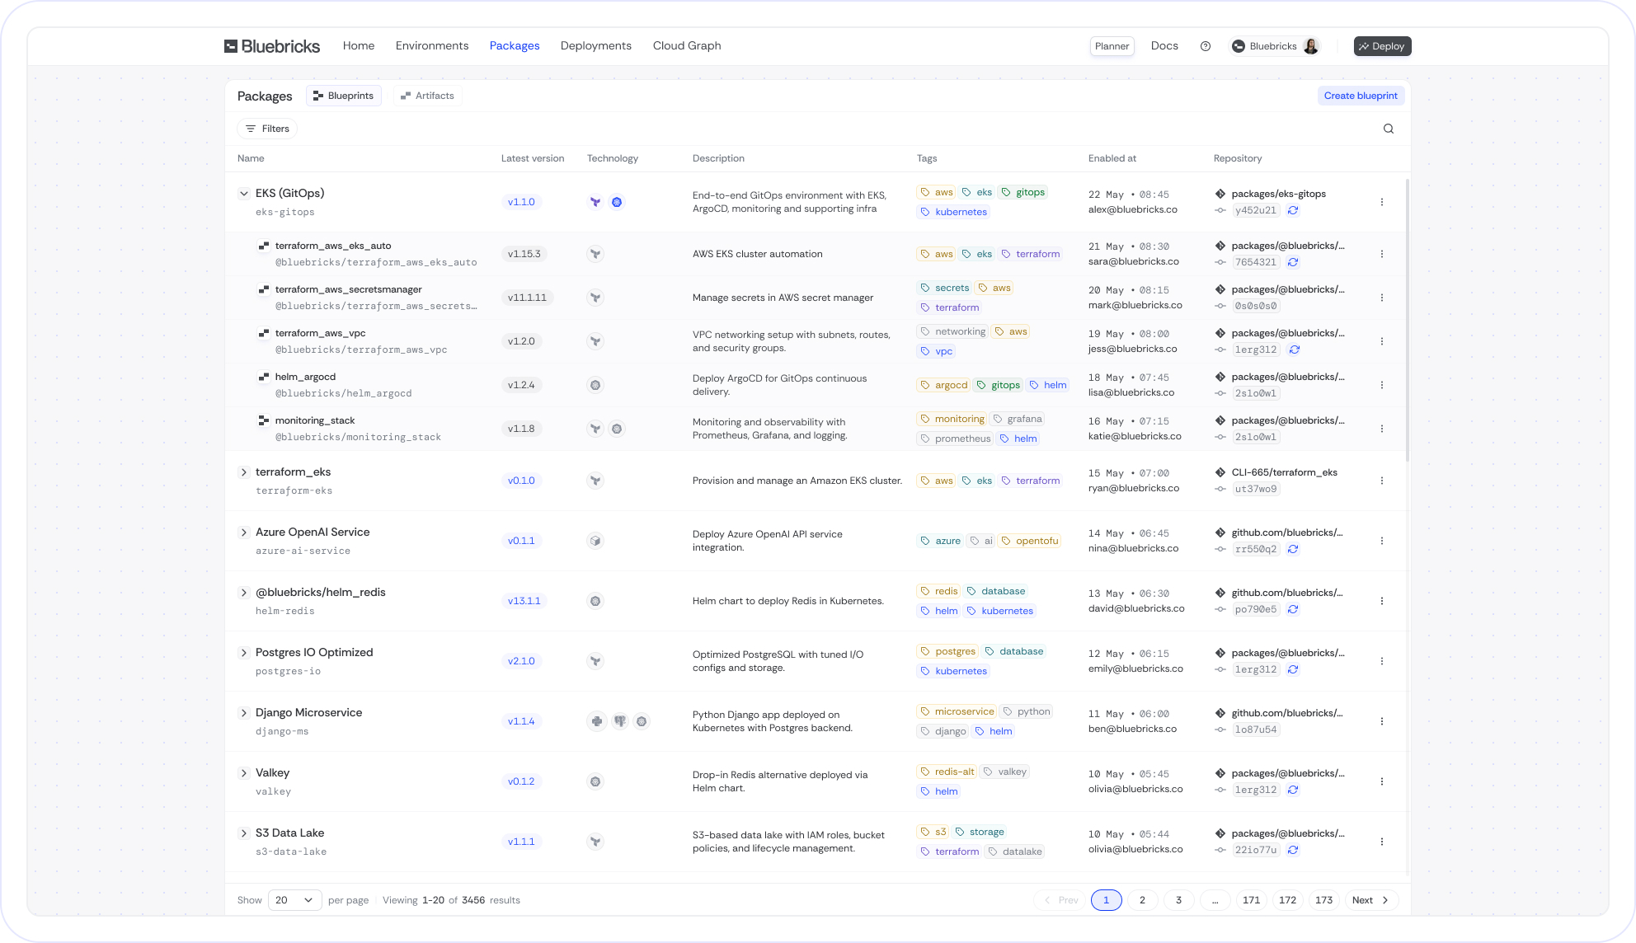Open the per page count dropdown

tap(294, 900)
